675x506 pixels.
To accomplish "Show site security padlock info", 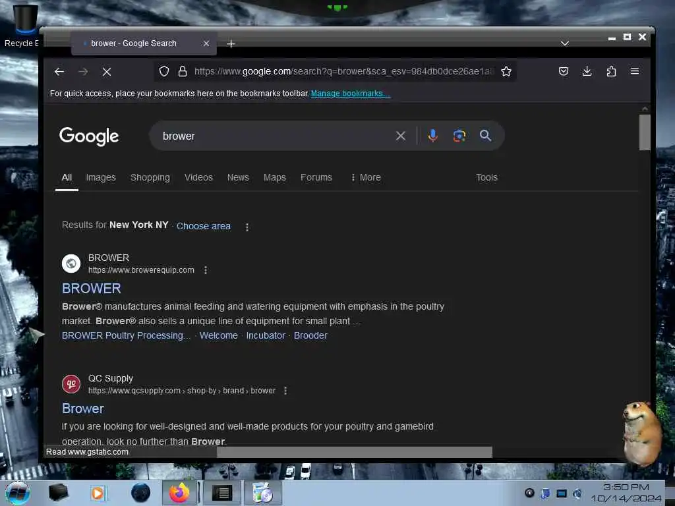I will (183, 71).
